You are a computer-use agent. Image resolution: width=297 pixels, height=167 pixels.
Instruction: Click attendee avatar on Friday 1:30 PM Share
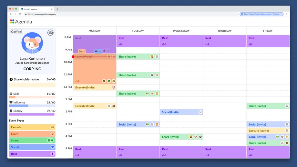[287, 106]
